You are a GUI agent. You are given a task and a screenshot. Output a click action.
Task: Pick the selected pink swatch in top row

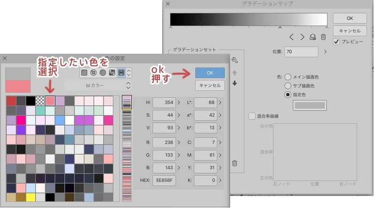click(50, 101)
